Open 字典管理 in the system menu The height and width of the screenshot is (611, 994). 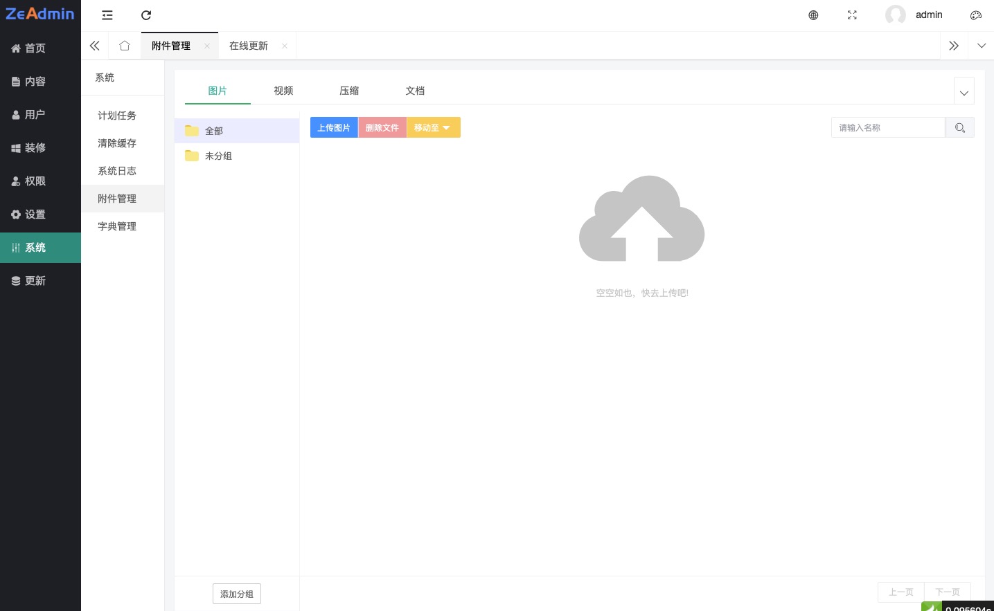117,226
